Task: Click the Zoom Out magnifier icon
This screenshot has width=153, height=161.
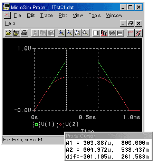Action: pos(69,33)
